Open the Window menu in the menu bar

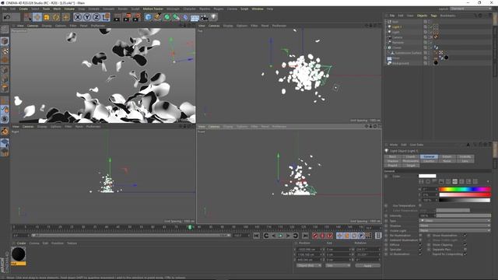(x=258, y=9)
